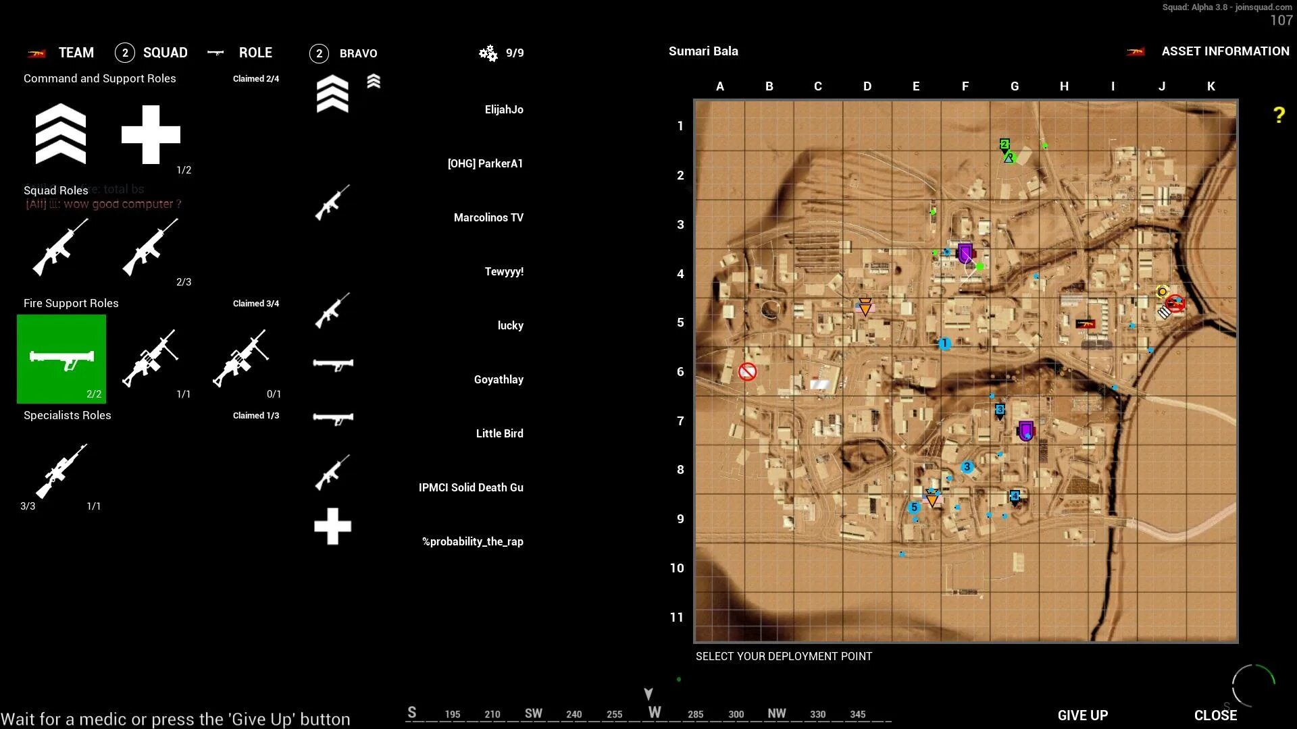1297x729 pixels.
Task: Select player Tewyyy!
Action: pyautogui.click(x=504, y=271)
